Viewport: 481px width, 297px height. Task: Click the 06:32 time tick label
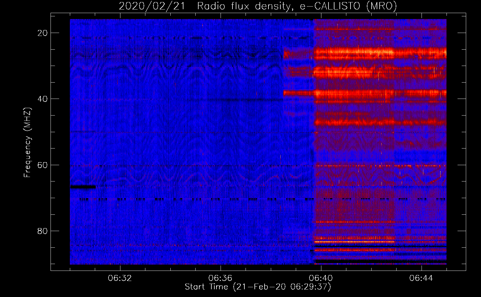120,278
